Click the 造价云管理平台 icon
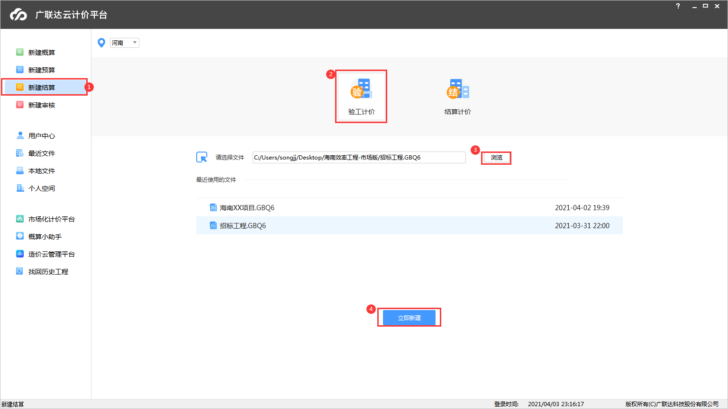 tap(20, 254)
